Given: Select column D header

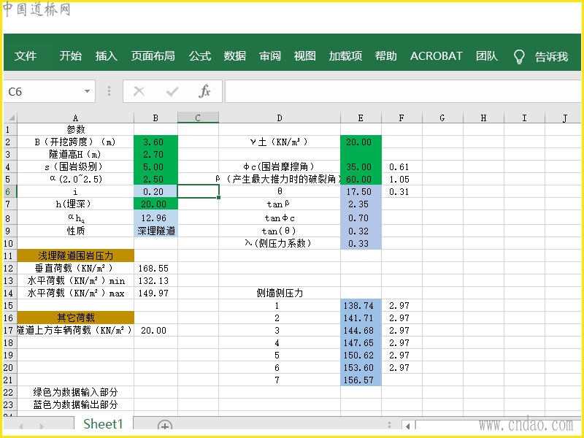Looking at the screenshot, I should pyautogui.click(x=280, y=118).
